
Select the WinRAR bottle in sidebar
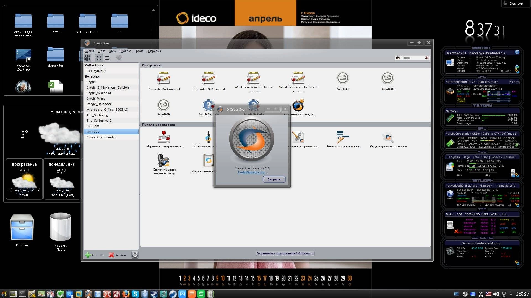[111, 132]
